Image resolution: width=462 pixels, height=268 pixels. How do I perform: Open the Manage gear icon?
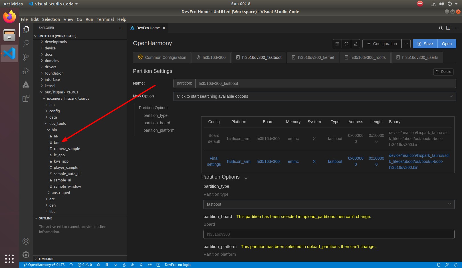26,255
